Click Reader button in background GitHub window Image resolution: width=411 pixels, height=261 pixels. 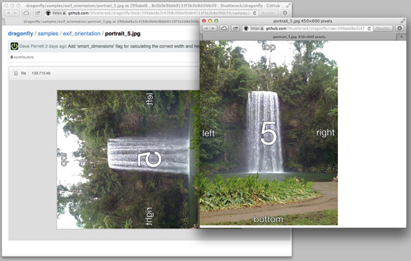coord(268,13)
